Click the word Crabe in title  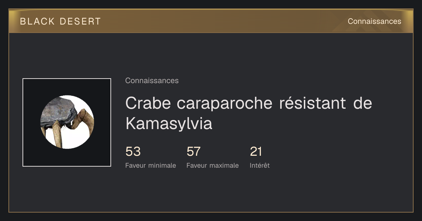point(148,103)
